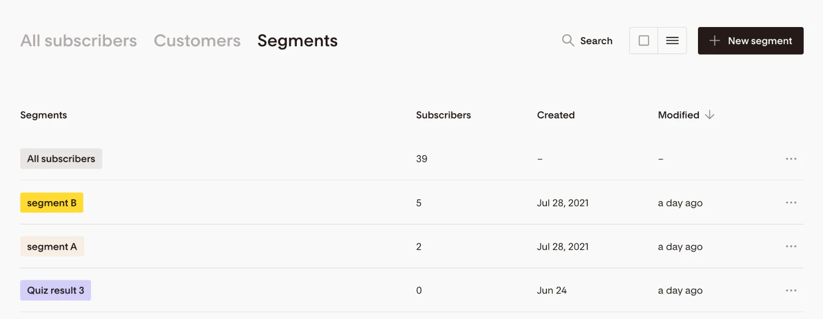Sort by Created column header
This screenshot has width=823, height=319.
(556, 115)
